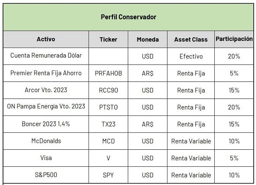256x185 pixels.
Task: Click the S&P500 asset cell
Action: (x=46, y=175)
